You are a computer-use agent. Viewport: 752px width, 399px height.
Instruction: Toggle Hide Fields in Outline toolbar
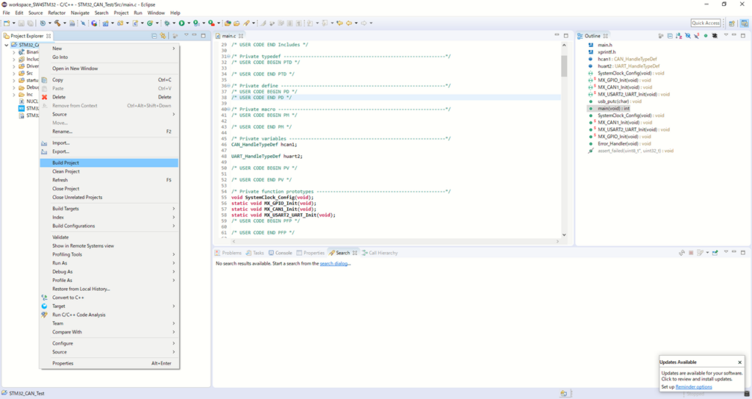coord(687,36)
